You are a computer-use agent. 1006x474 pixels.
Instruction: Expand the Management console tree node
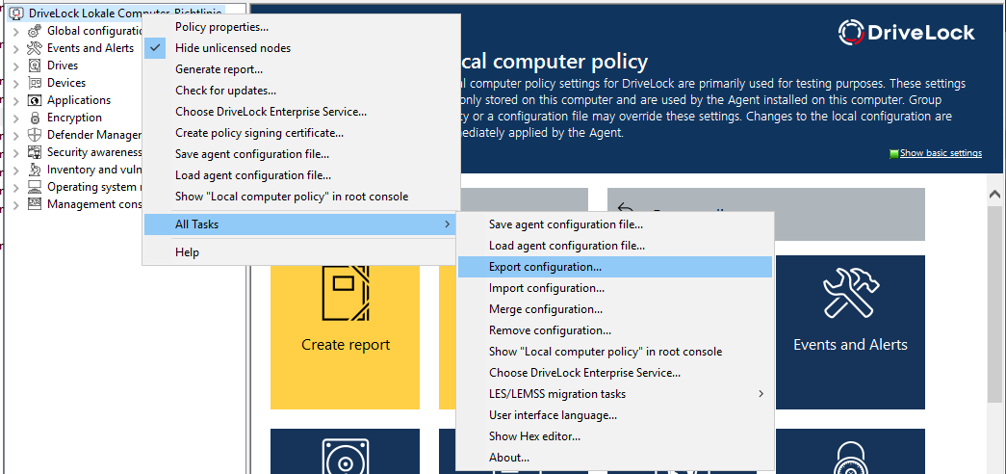tap(16, 204)
